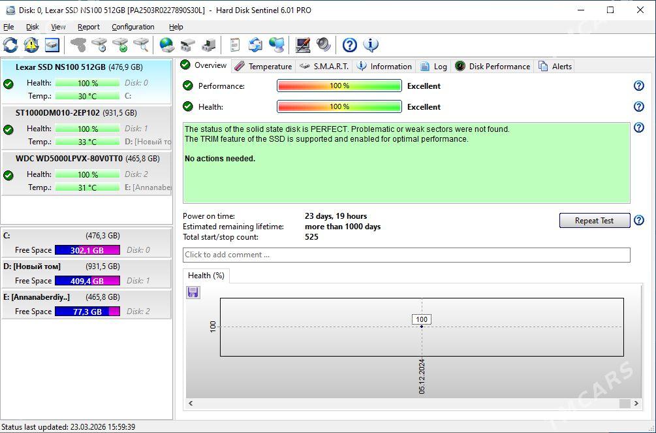This screenshot has width=656, height=433.
Task: Click the blue info bubble toolbar icon
Action: pyautogui.click(x=371, y=45)
